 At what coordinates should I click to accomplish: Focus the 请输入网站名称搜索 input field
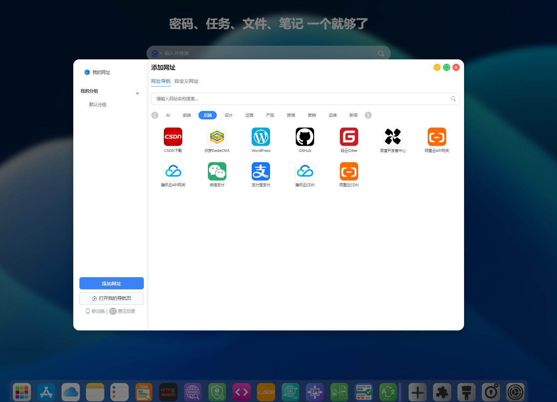click(x=305, y=99)
